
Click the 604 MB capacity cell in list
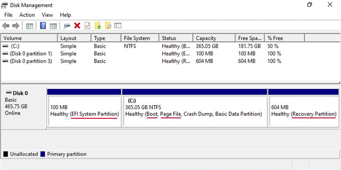coord(205,61)
